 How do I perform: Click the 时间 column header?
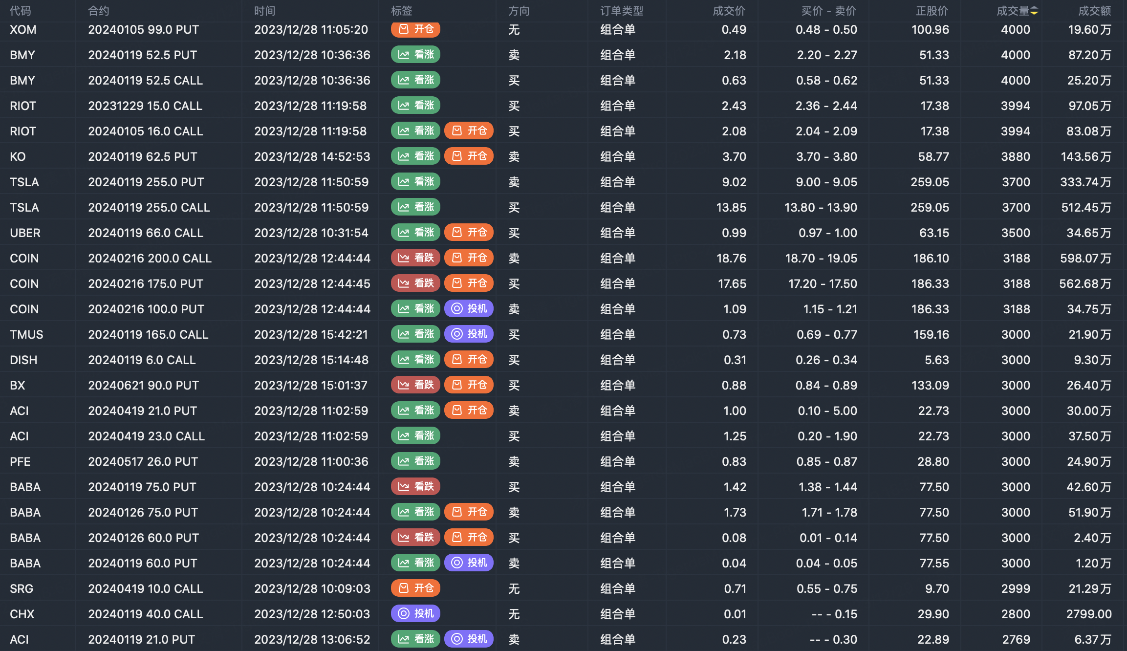[265, 11]
